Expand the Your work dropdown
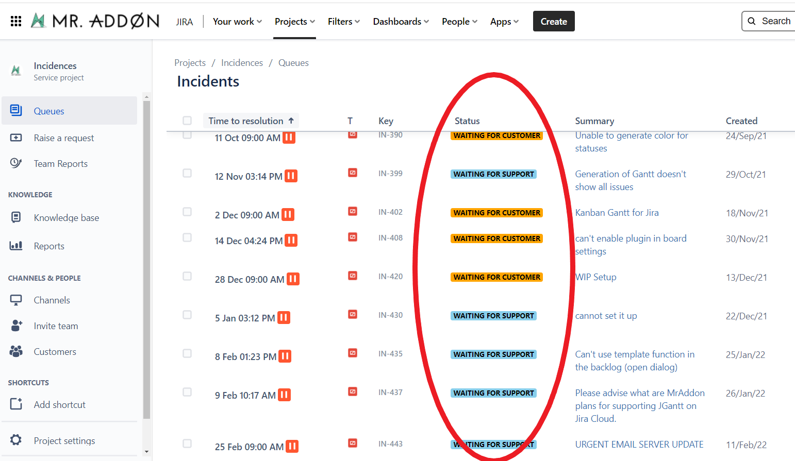The image size is (795, 461). pyautogui.click(x=237, y=22)
